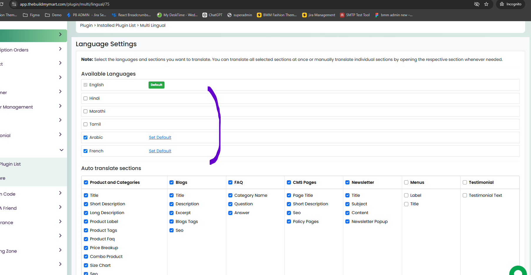Toggle the CMS Pages section checkbox

289,182
